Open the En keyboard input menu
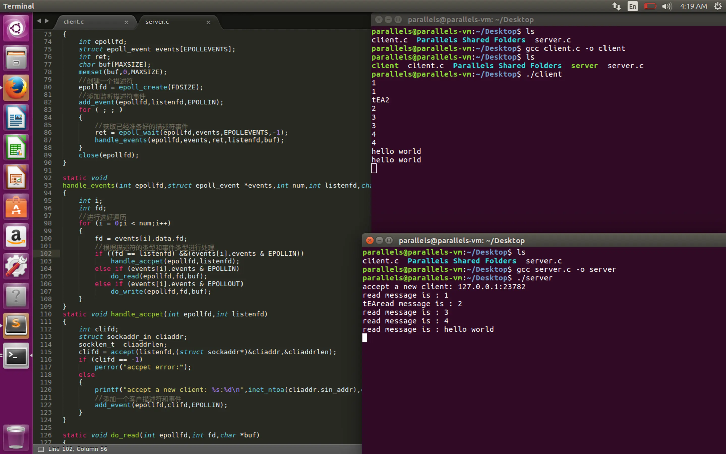The height and width of the screenshot is (454, 726). (x=632, y=6)
